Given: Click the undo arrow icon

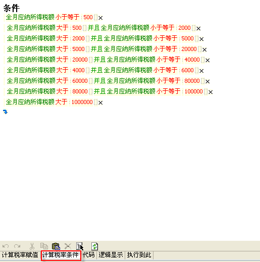Looking at the screenshot, I should pyautogui.click(x=6, y=246).
